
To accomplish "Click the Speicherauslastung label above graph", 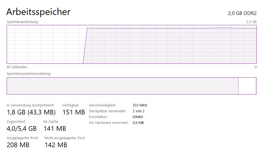I will [22, 22].
